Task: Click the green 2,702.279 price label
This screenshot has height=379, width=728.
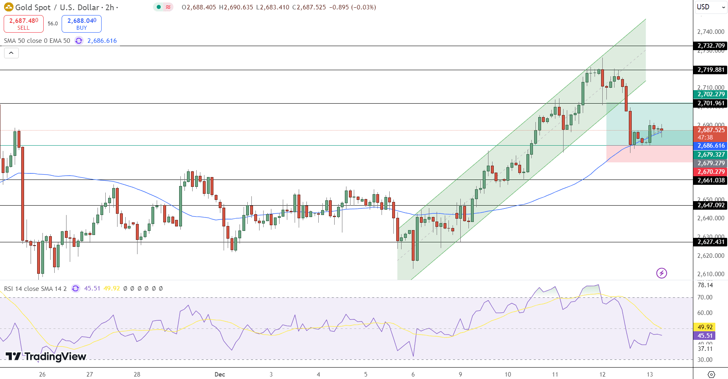Action: point(711,94)
